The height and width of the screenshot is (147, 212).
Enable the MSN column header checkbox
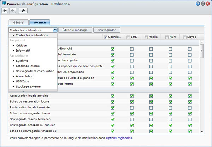tap(167, 37)
